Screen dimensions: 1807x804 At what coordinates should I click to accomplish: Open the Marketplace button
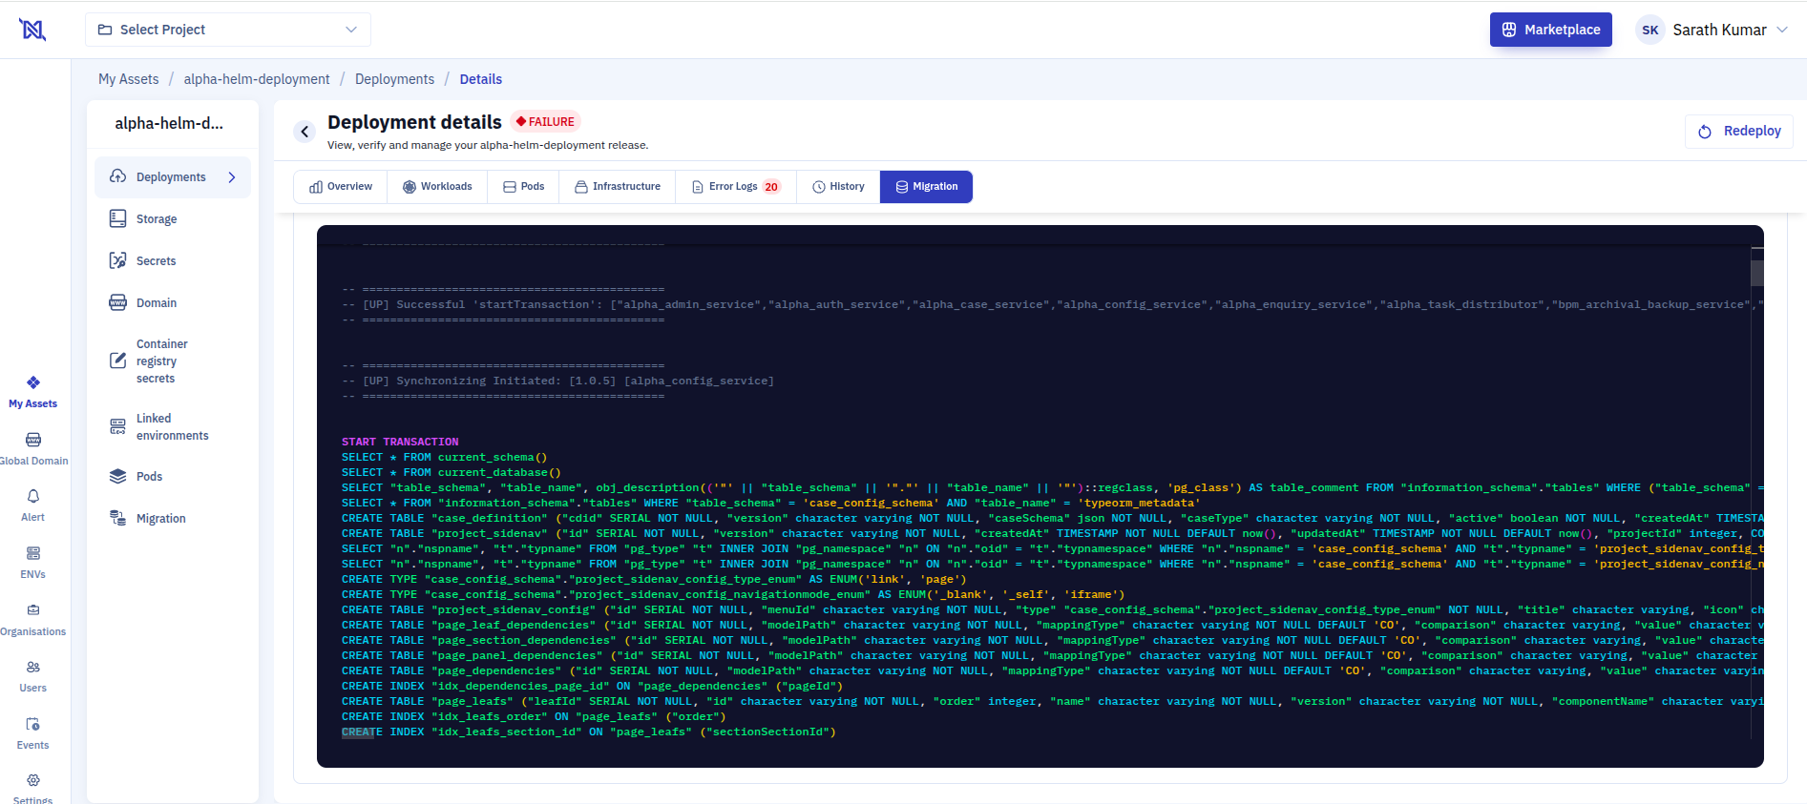point(1550,30)
